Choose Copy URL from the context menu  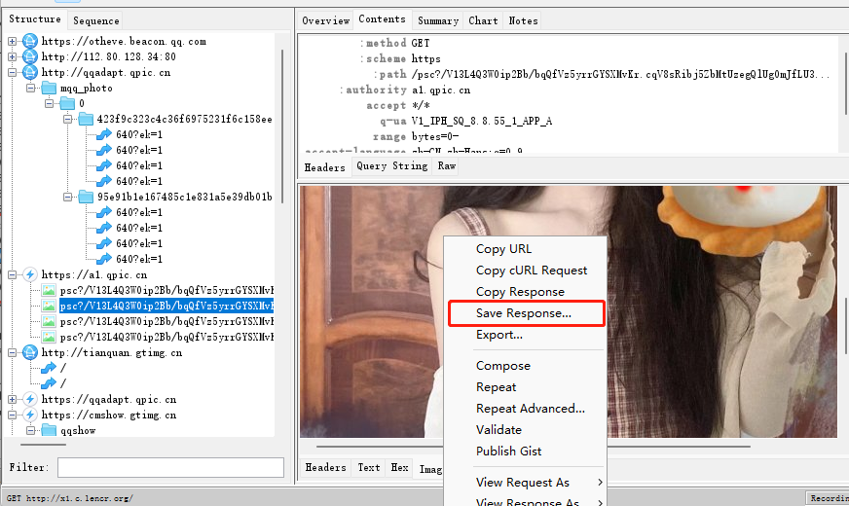[x=525, y=249]
